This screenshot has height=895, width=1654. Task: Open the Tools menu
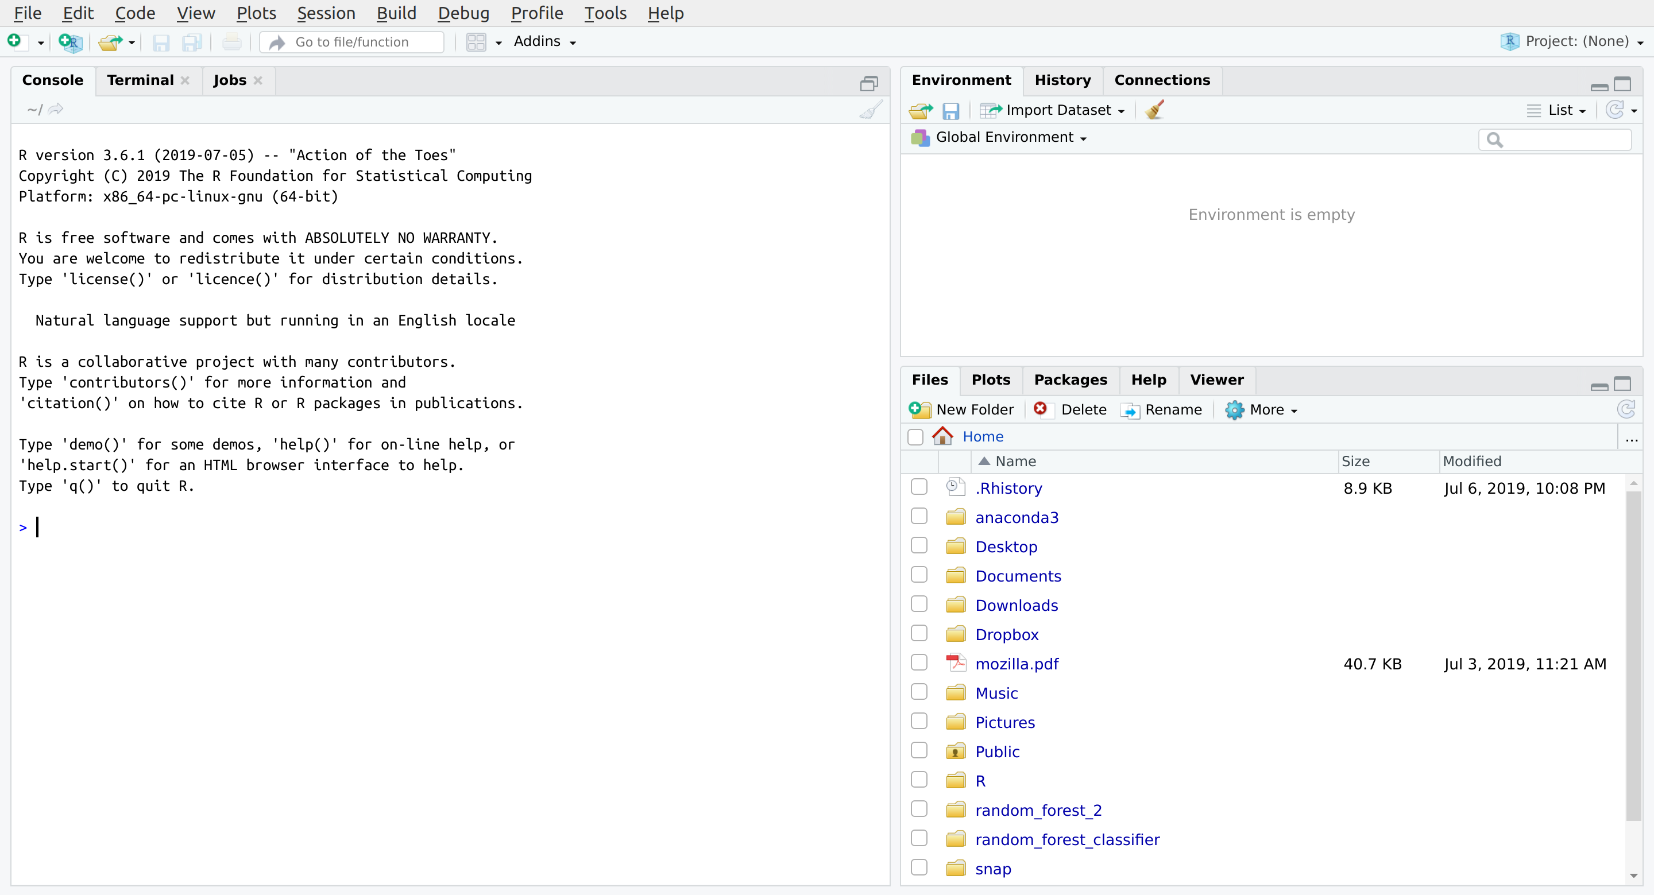point(605,13)
